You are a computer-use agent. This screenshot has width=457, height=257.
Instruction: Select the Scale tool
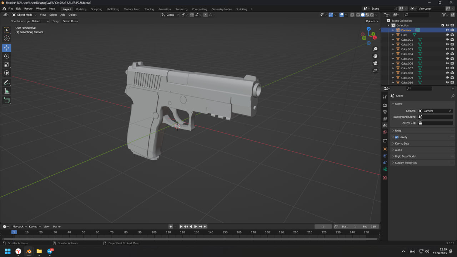coord(6,65)
